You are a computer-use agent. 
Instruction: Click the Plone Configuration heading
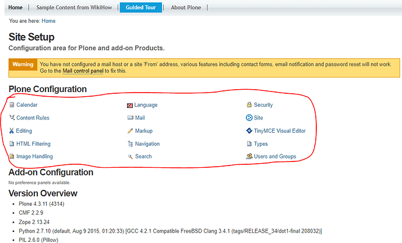coord(48,89)
